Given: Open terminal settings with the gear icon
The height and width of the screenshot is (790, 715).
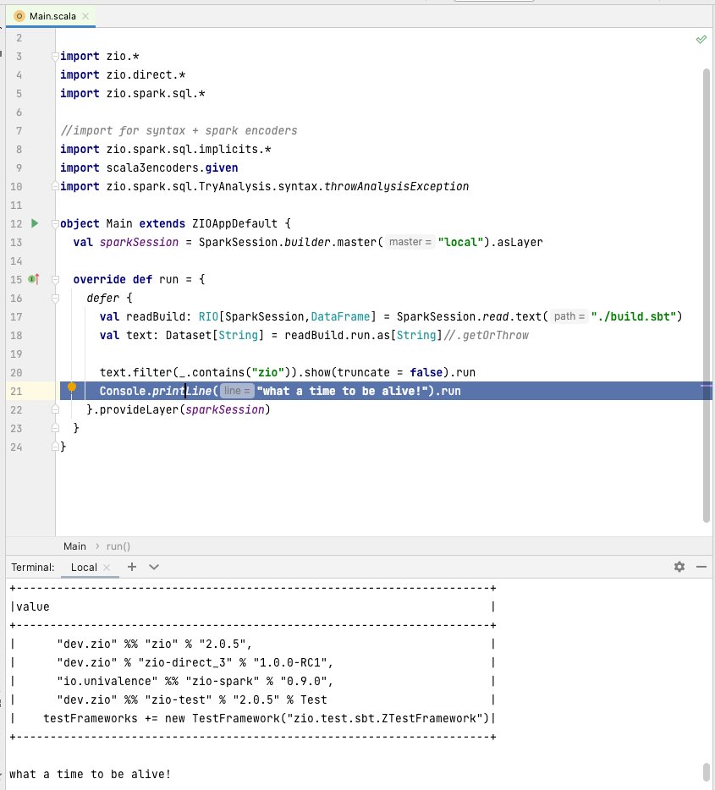Looking at the screenshot, I should (x=679, y=567).
